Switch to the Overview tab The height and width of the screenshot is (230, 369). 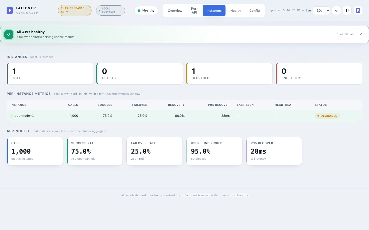pos(175,10)
